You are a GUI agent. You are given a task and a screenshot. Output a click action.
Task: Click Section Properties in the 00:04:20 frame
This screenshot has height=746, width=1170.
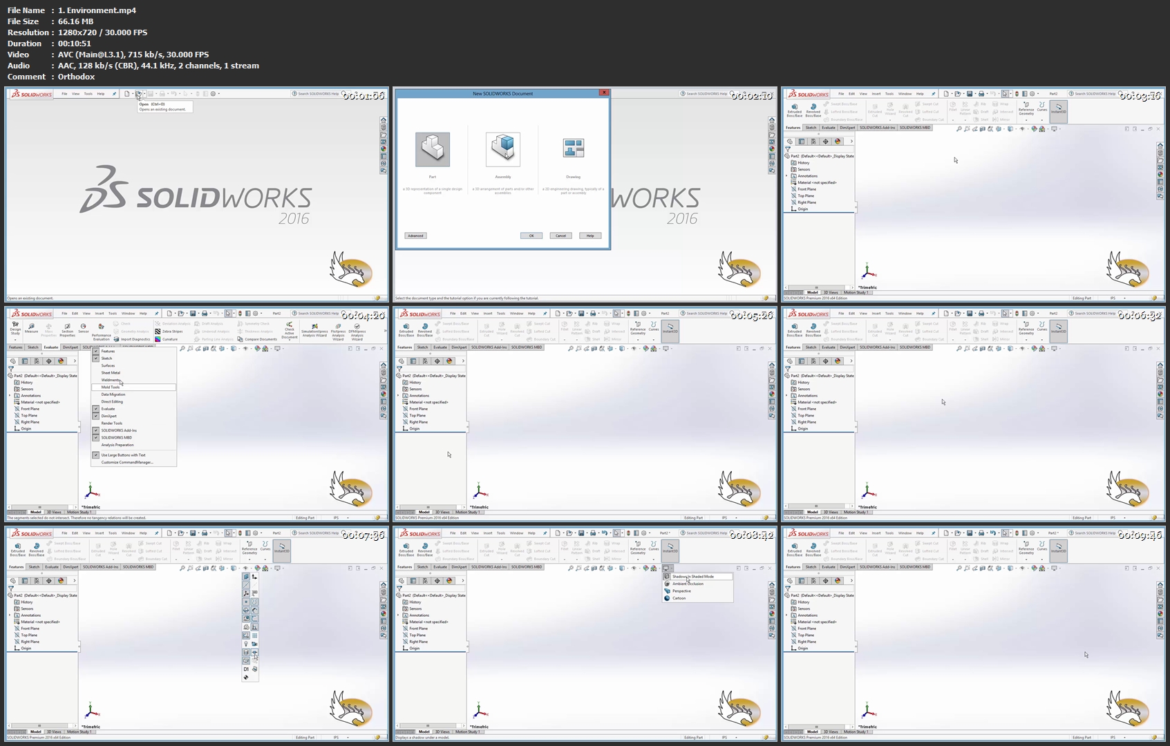pyautogui.click(x=67, y=329)
